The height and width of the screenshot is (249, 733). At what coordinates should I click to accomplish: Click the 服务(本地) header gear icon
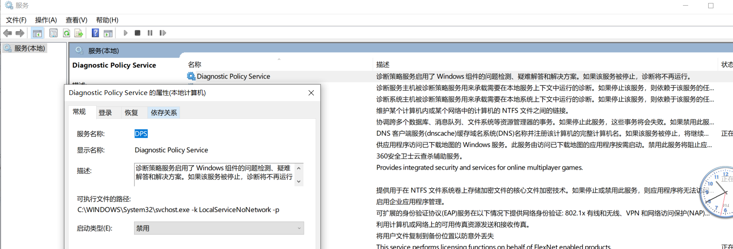(79, 51)
